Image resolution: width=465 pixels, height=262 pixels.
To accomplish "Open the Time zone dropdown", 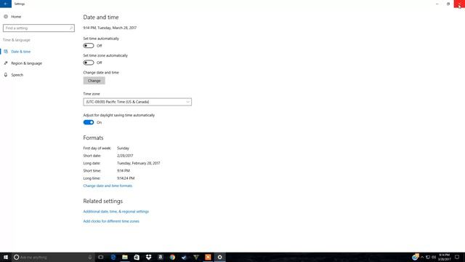I will 137,102.
